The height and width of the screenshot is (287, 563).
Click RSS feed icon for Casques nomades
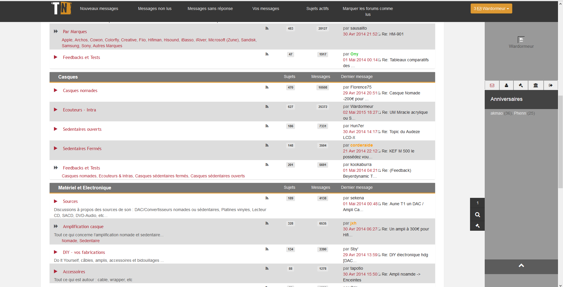(267, 87)
